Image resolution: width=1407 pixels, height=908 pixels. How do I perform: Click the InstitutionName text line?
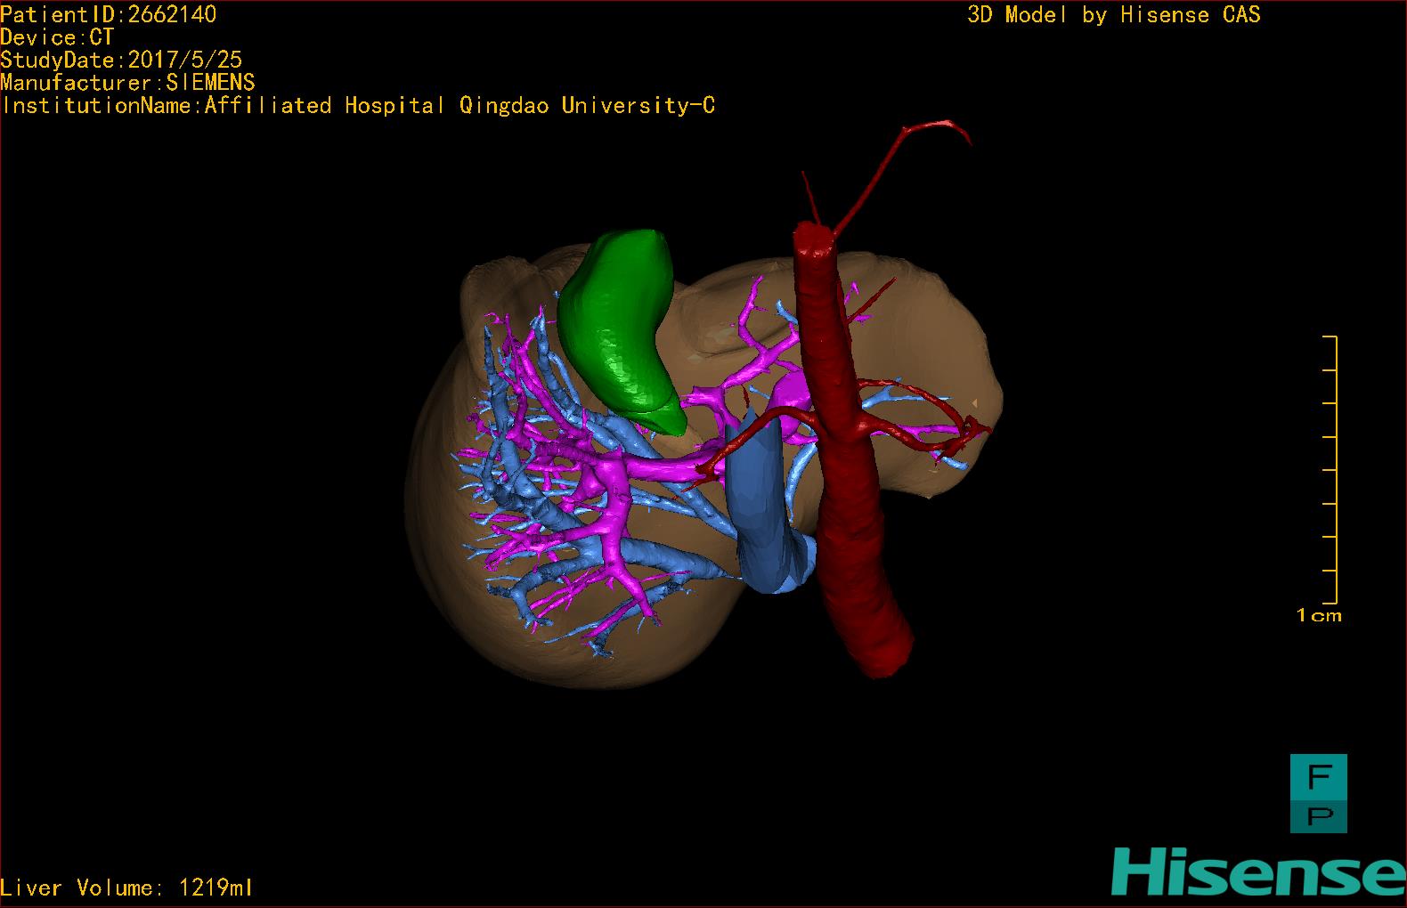[x=358, y=106]
